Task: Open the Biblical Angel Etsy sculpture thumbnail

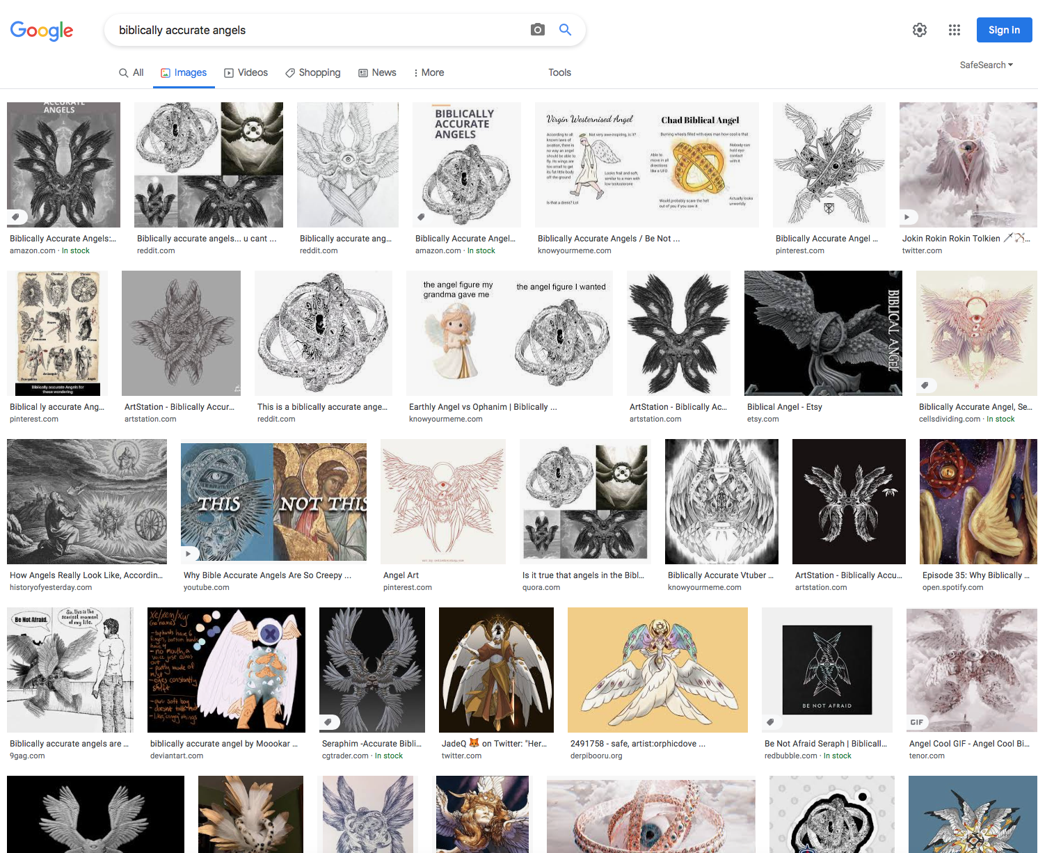Action: 823,333
